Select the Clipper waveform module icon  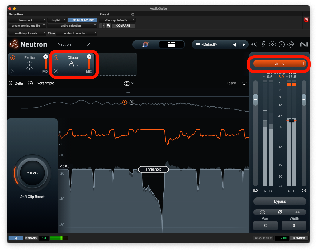point(73,65)
